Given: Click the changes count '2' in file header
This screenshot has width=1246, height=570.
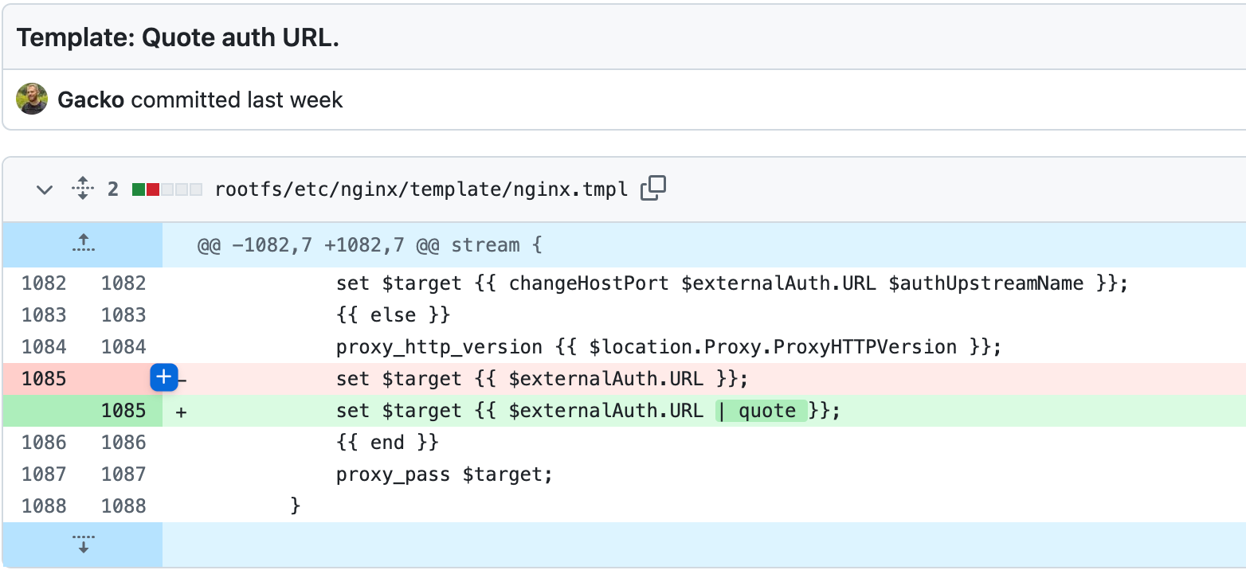Looking at the screenshot, I should (x=113, y=189).
